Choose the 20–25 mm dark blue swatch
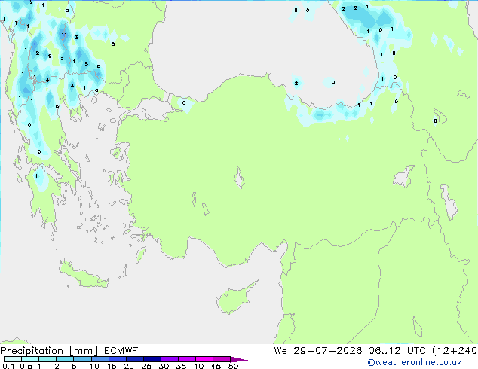 tap(134, 359)
